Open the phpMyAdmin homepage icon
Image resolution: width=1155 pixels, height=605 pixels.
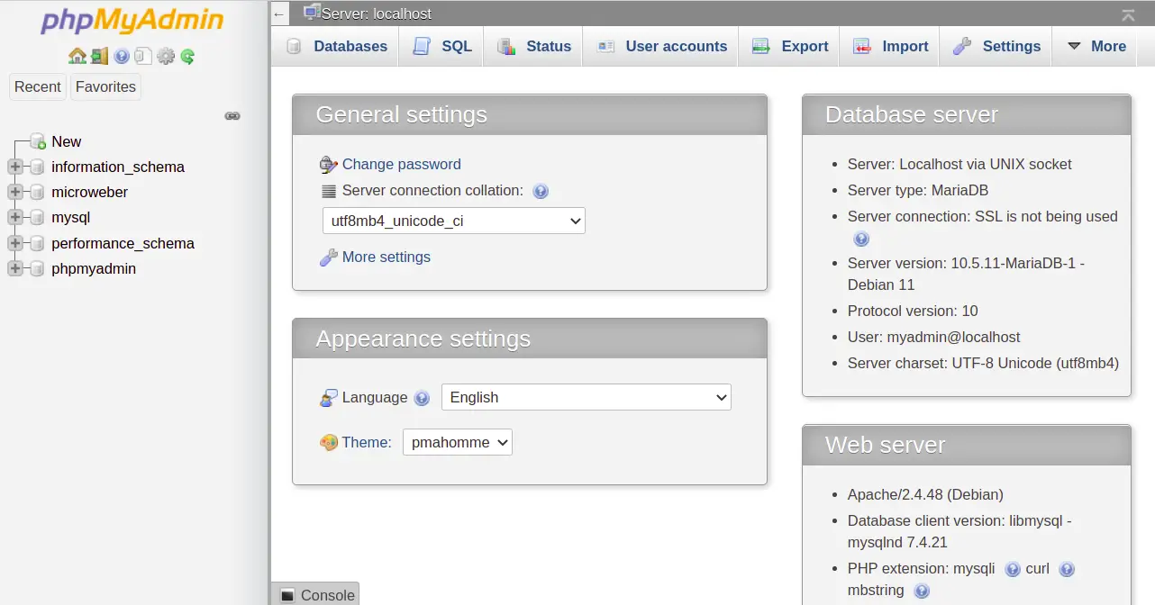click(77, 56)
